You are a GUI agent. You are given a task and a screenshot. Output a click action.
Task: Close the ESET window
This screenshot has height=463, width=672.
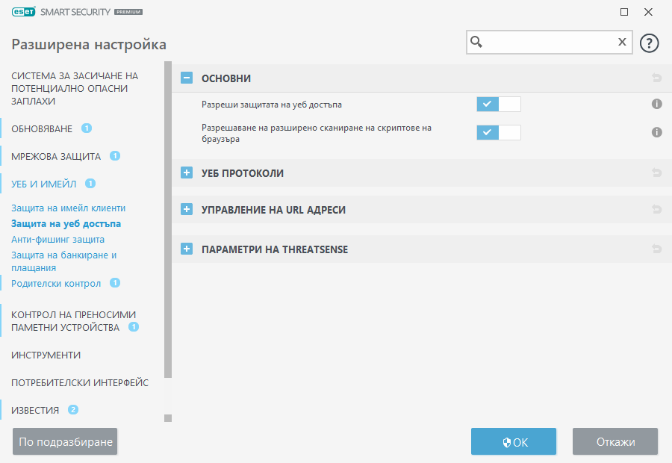coord(648,12)
